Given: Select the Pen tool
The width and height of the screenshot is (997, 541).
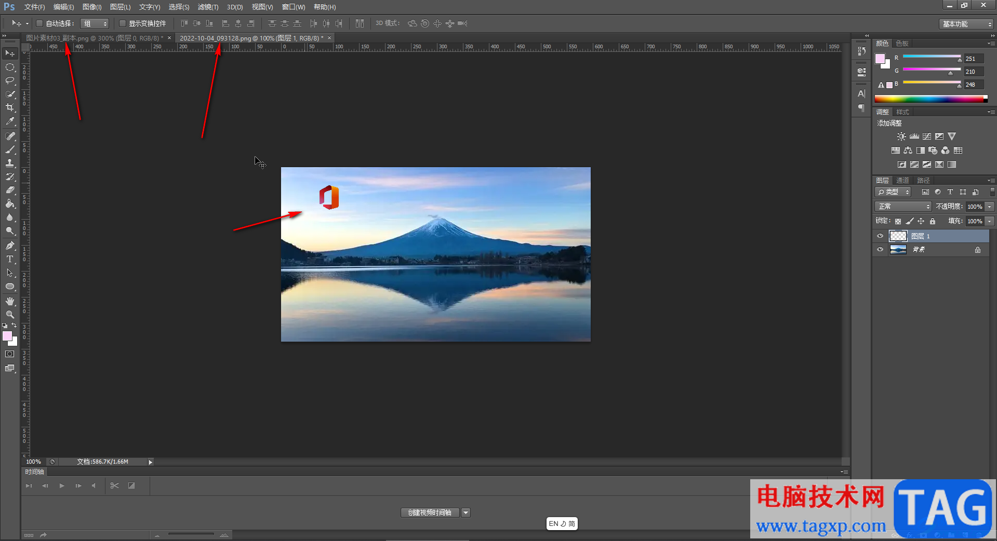Looking at the screenshot, I should tap(10, 246).
